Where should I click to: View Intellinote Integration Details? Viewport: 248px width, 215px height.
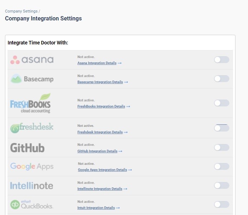[99, 189]
